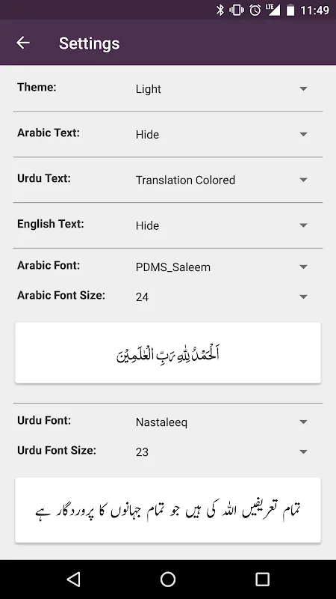Expand the English Text Hide dropdown

click(223, 225)
